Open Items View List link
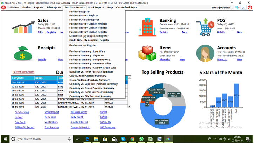The height and width of the screenshot is (143, 260). 165,59
